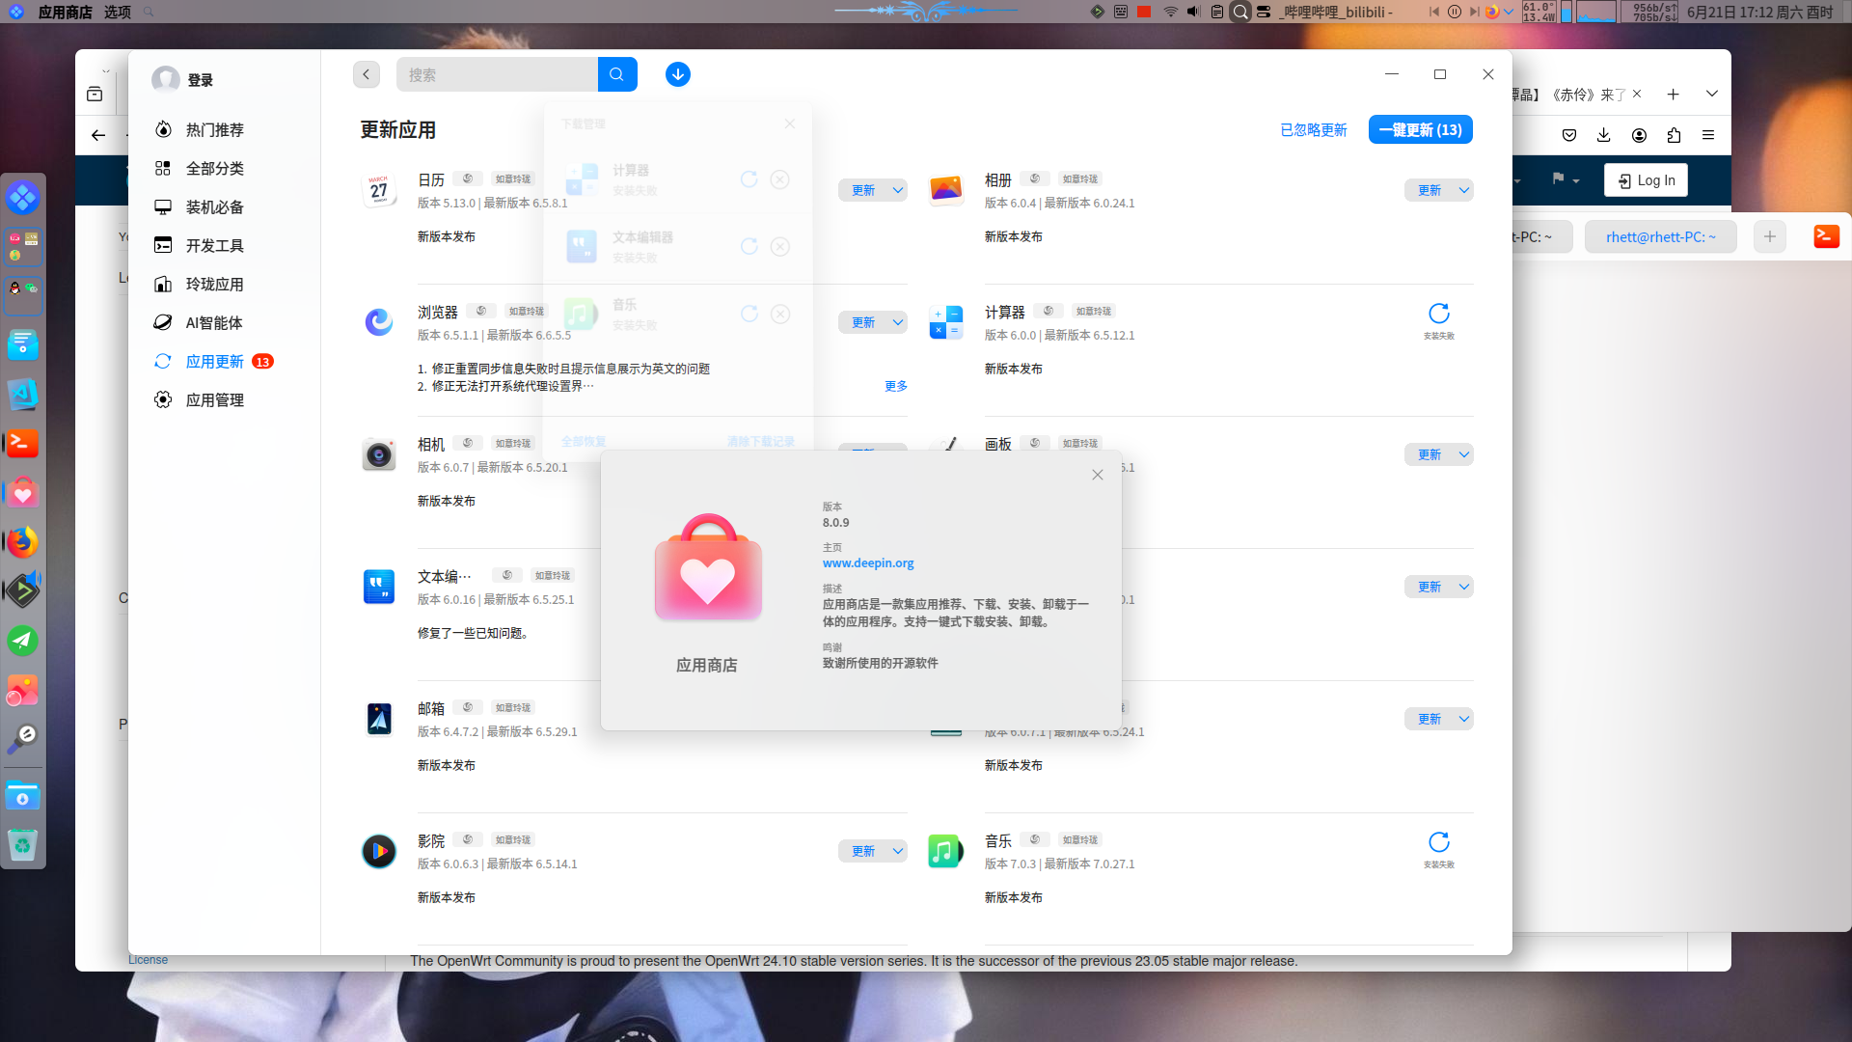Retry the failed 音乐 install
This screenshot has width=1852, height=1042.
tap(1439, 842)
